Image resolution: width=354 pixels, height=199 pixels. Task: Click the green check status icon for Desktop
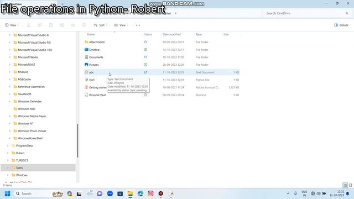pyautogui.click(x=145, y=50)
